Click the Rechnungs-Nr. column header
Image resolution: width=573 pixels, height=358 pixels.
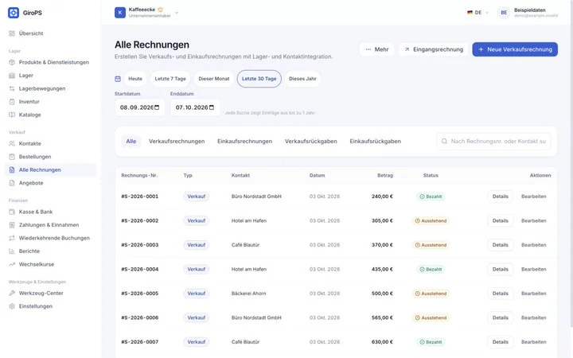tap(139, 175)
